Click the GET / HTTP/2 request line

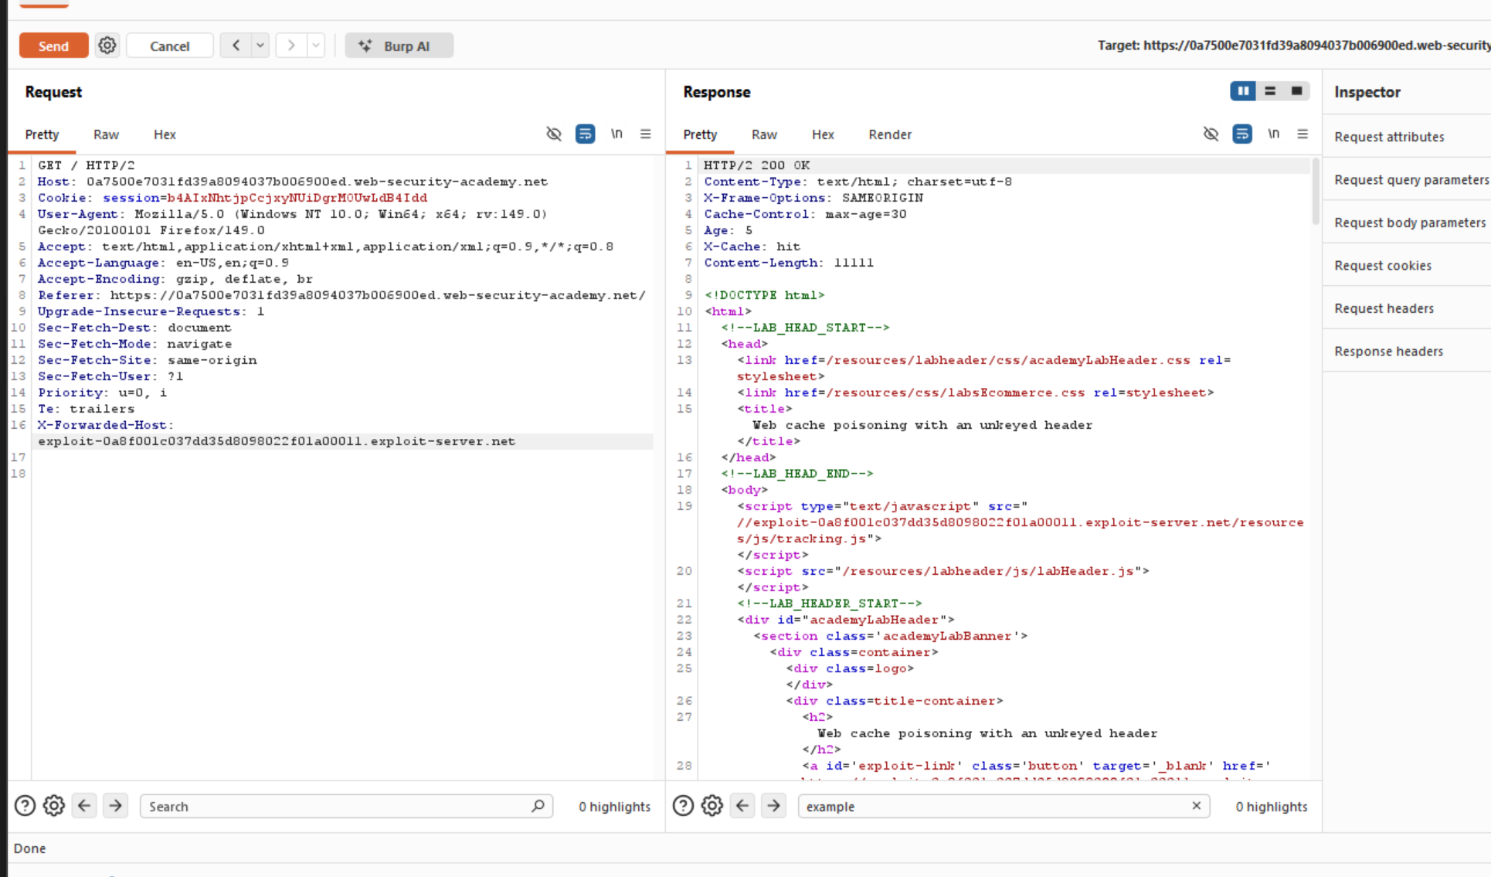pyautogui.click(x=86, y=165)
